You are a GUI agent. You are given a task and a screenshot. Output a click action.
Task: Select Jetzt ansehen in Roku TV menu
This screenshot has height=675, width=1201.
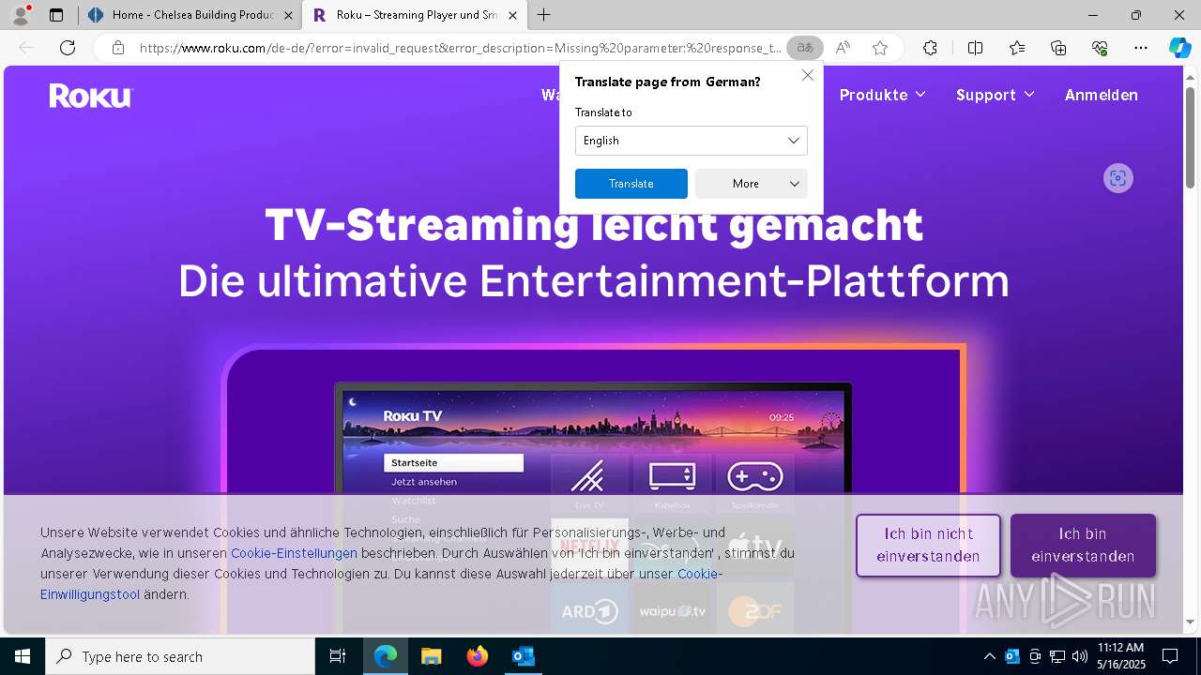424,482
